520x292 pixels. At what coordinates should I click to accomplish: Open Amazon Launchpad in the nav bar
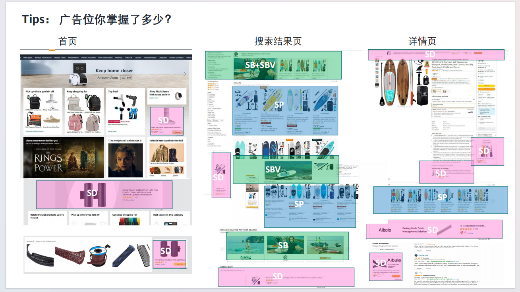click(176, 58)
